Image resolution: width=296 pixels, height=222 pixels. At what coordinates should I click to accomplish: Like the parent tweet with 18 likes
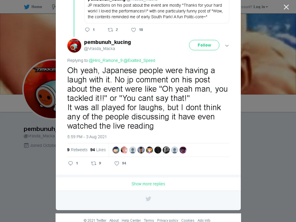134,30
